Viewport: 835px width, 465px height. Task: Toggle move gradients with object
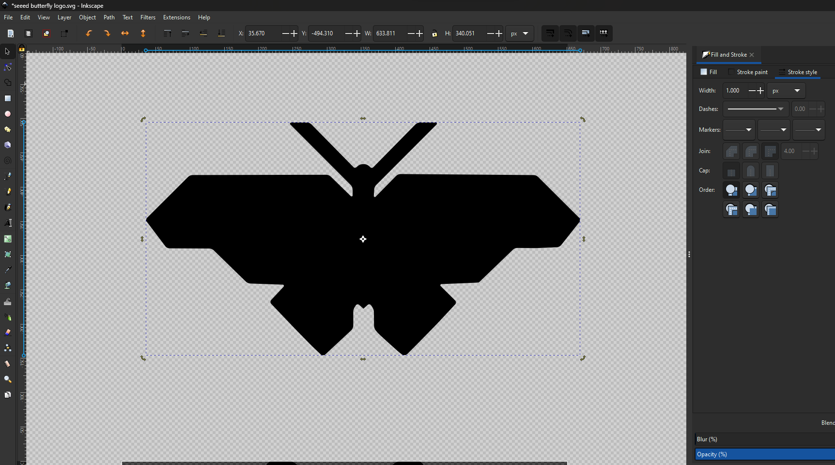(586, 33)
